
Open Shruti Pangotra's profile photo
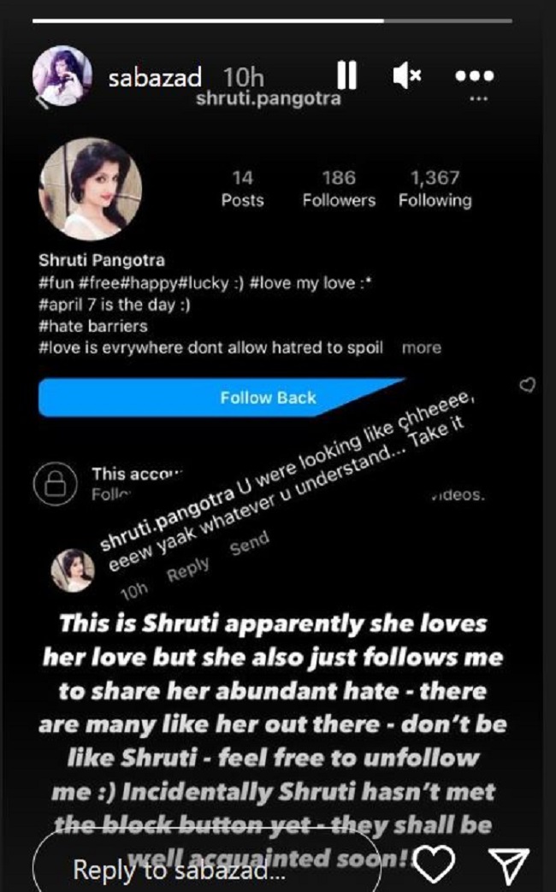(90, 189)
